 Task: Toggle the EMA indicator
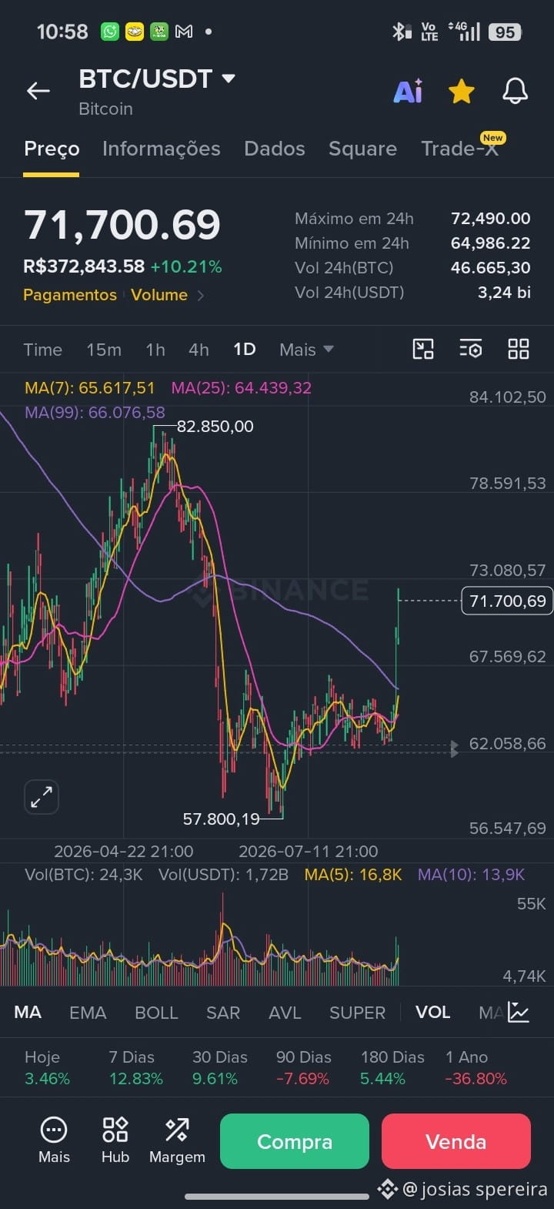[x=88, y=1013]
